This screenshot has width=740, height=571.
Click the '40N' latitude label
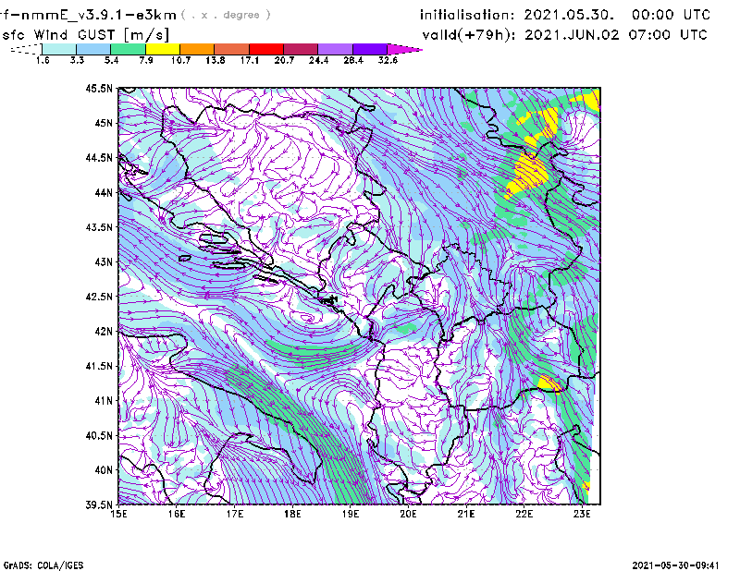tap(104, 470)
